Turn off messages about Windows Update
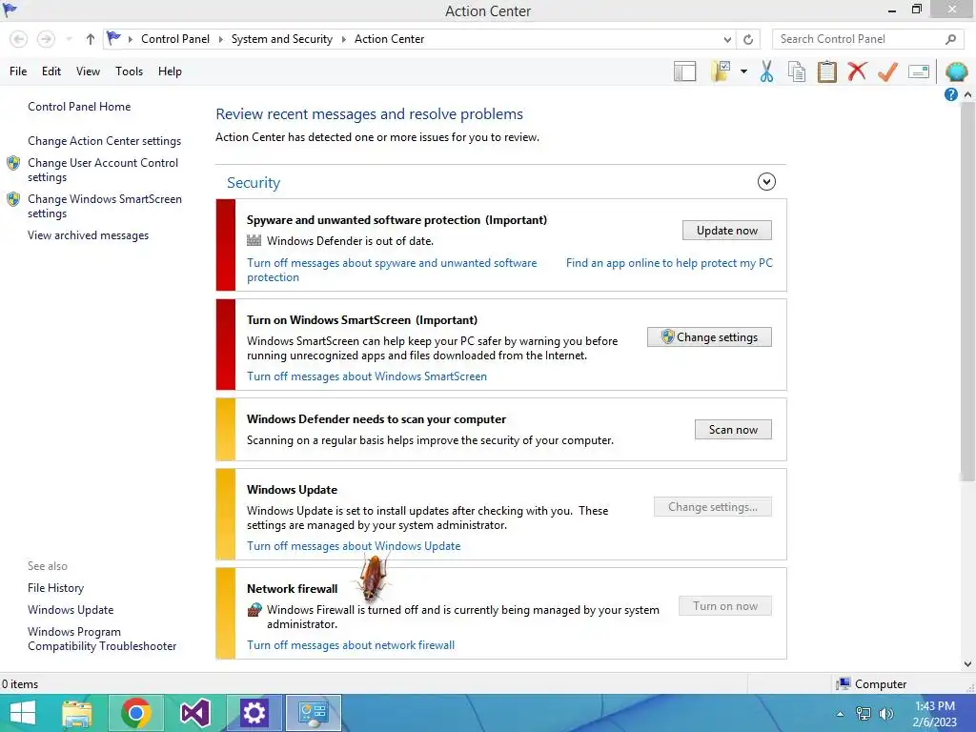This screenshot has width=976, height=732. (x=354, y=546)
